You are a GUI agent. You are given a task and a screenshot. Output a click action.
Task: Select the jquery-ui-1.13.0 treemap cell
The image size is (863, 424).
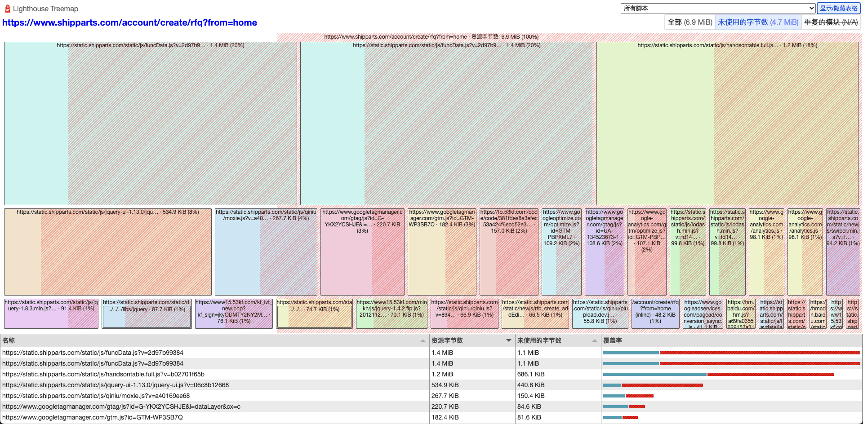click(107, 252)
